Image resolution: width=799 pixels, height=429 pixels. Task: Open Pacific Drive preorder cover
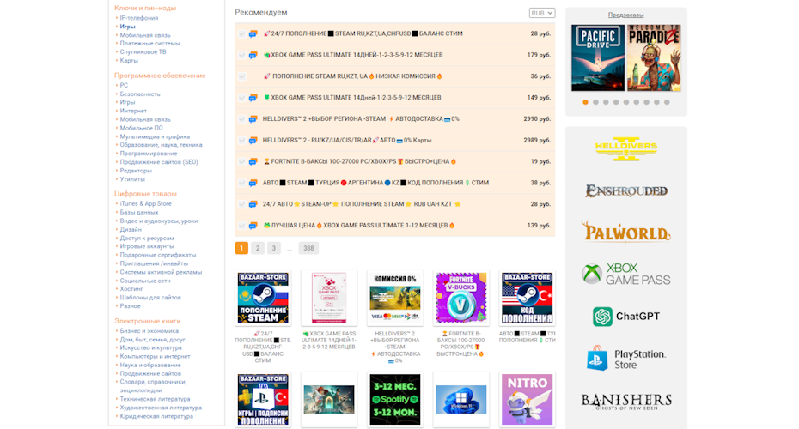pos(598,58)
